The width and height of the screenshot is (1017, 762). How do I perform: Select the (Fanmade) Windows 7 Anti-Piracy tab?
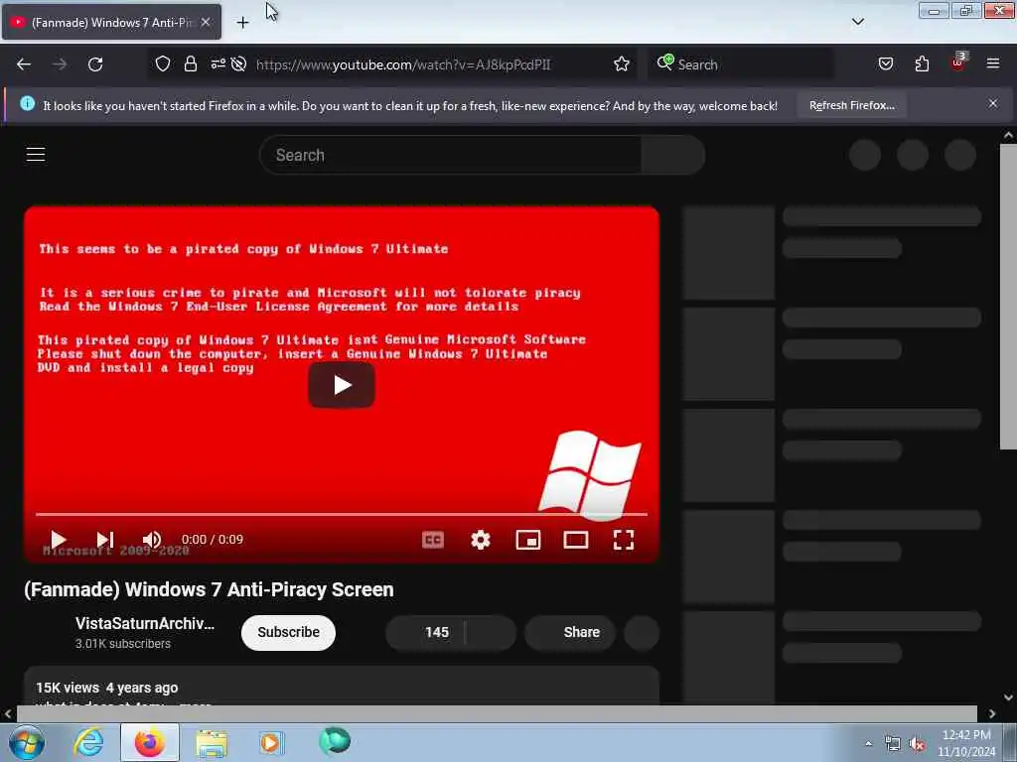[x=111, y=22]
